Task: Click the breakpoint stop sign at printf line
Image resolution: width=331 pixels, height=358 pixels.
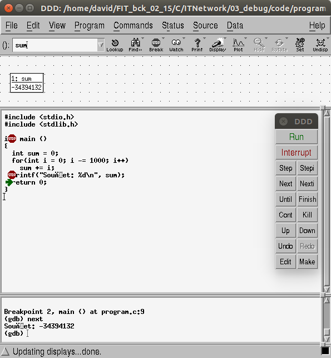Action: (12, 175)
